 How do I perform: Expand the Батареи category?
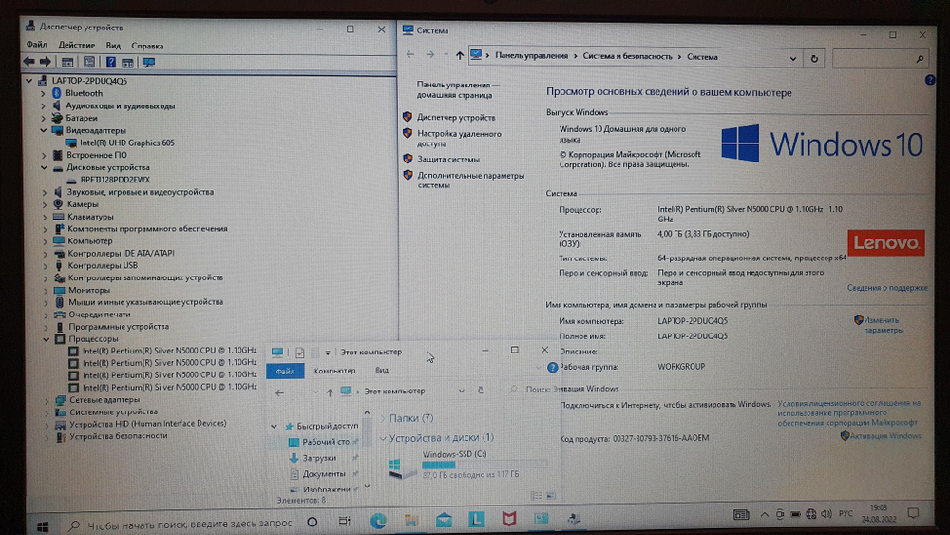click(43, 118)
